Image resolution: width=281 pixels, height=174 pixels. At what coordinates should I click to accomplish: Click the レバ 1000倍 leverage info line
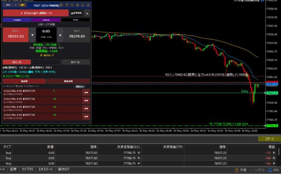pyautogui.click(x=29, y=72)
